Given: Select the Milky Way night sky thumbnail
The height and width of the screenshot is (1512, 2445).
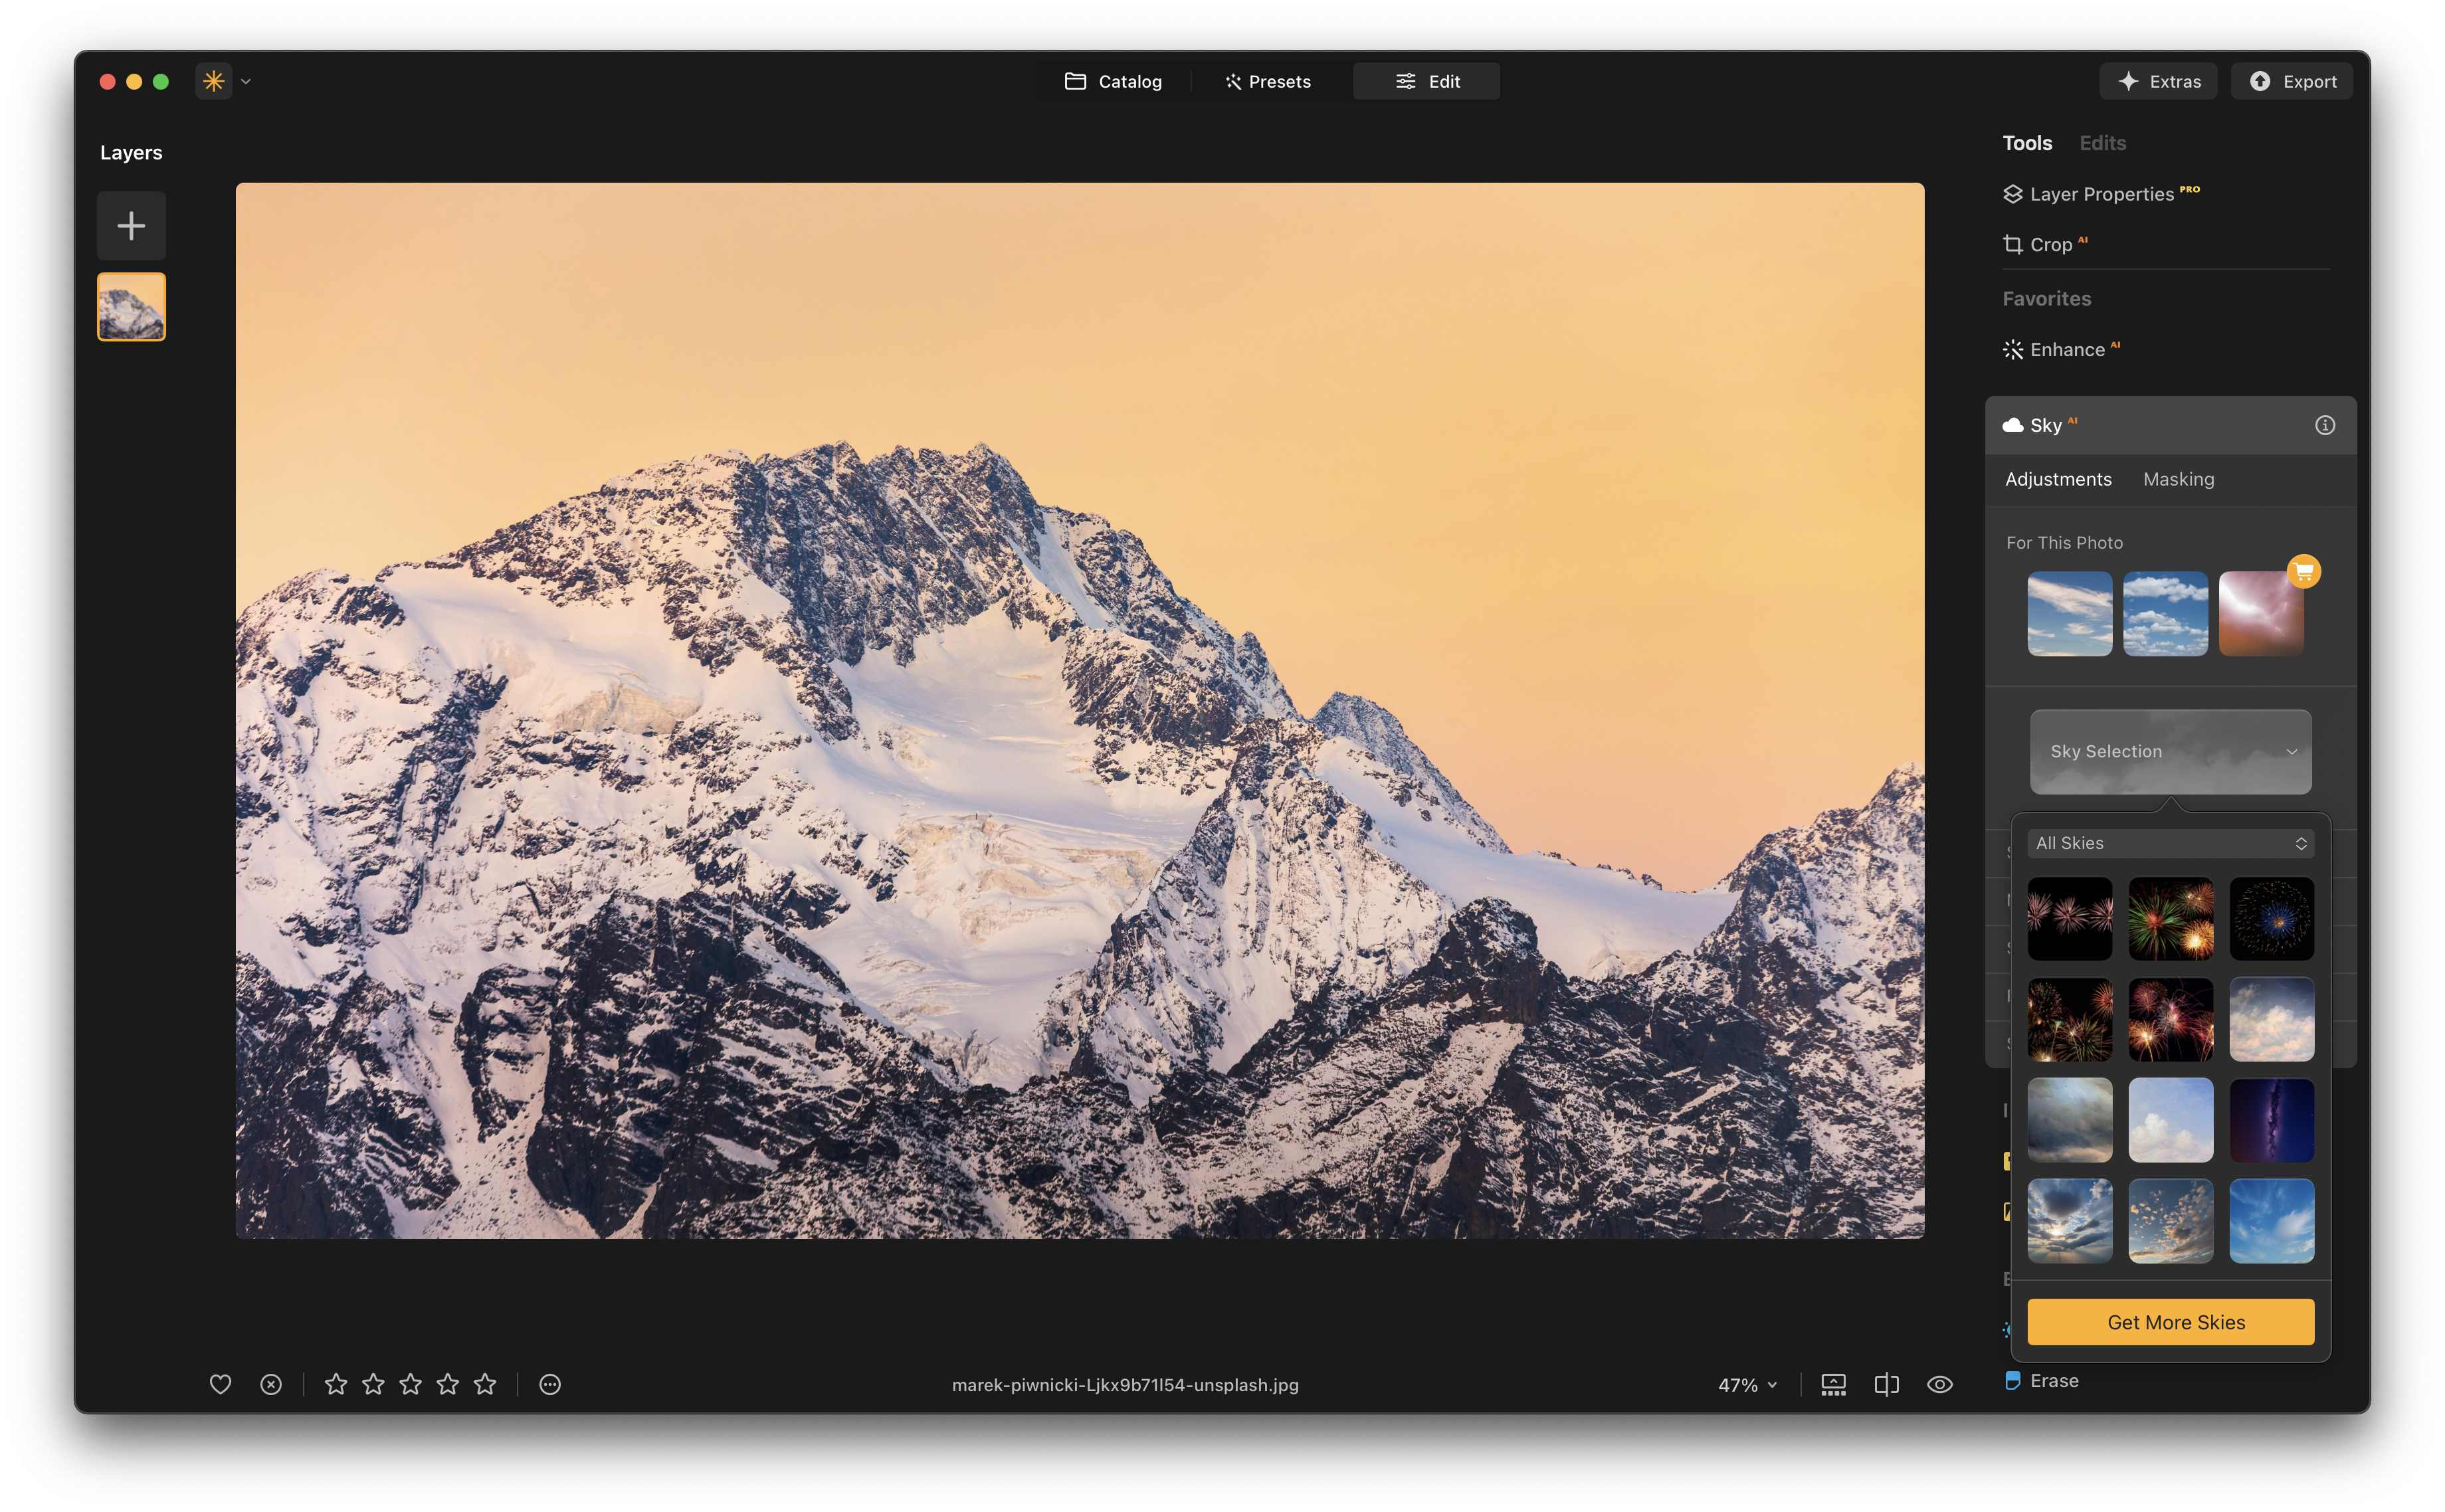Looking at the screenshot, I should coord(2271,1120).
